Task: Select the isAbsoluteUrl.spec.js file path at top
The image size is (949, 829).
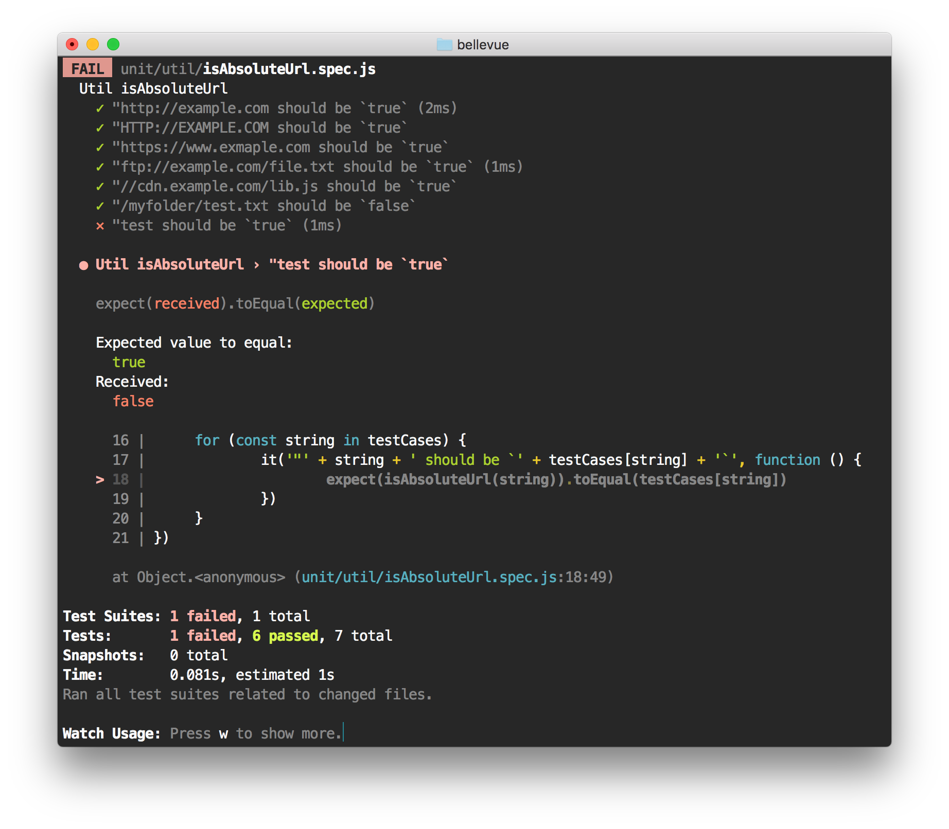Action: tap(248, 69)
